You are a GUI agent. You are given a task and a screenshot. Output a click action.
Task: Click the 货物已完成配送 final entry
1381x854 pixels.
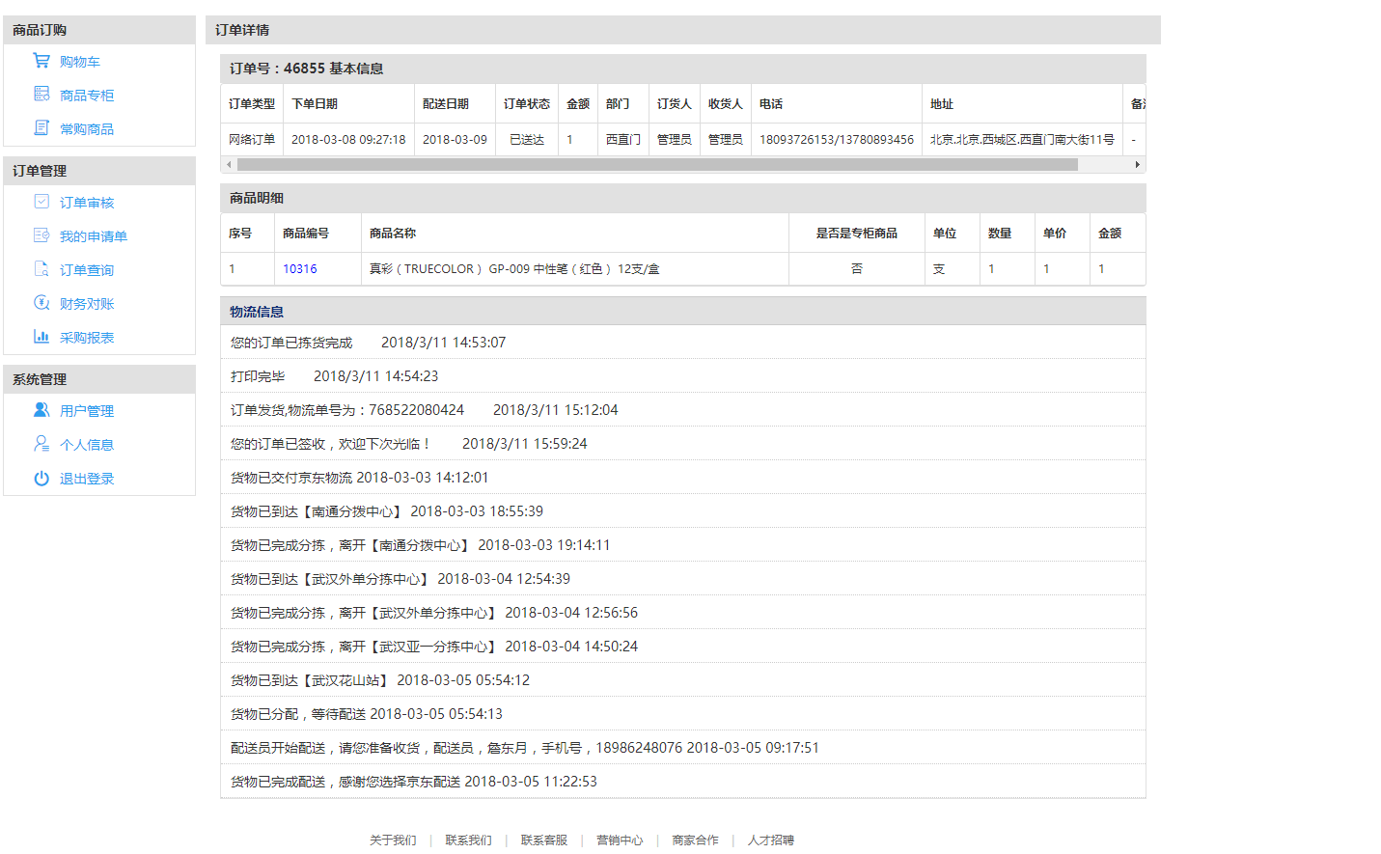coord(683,782)
